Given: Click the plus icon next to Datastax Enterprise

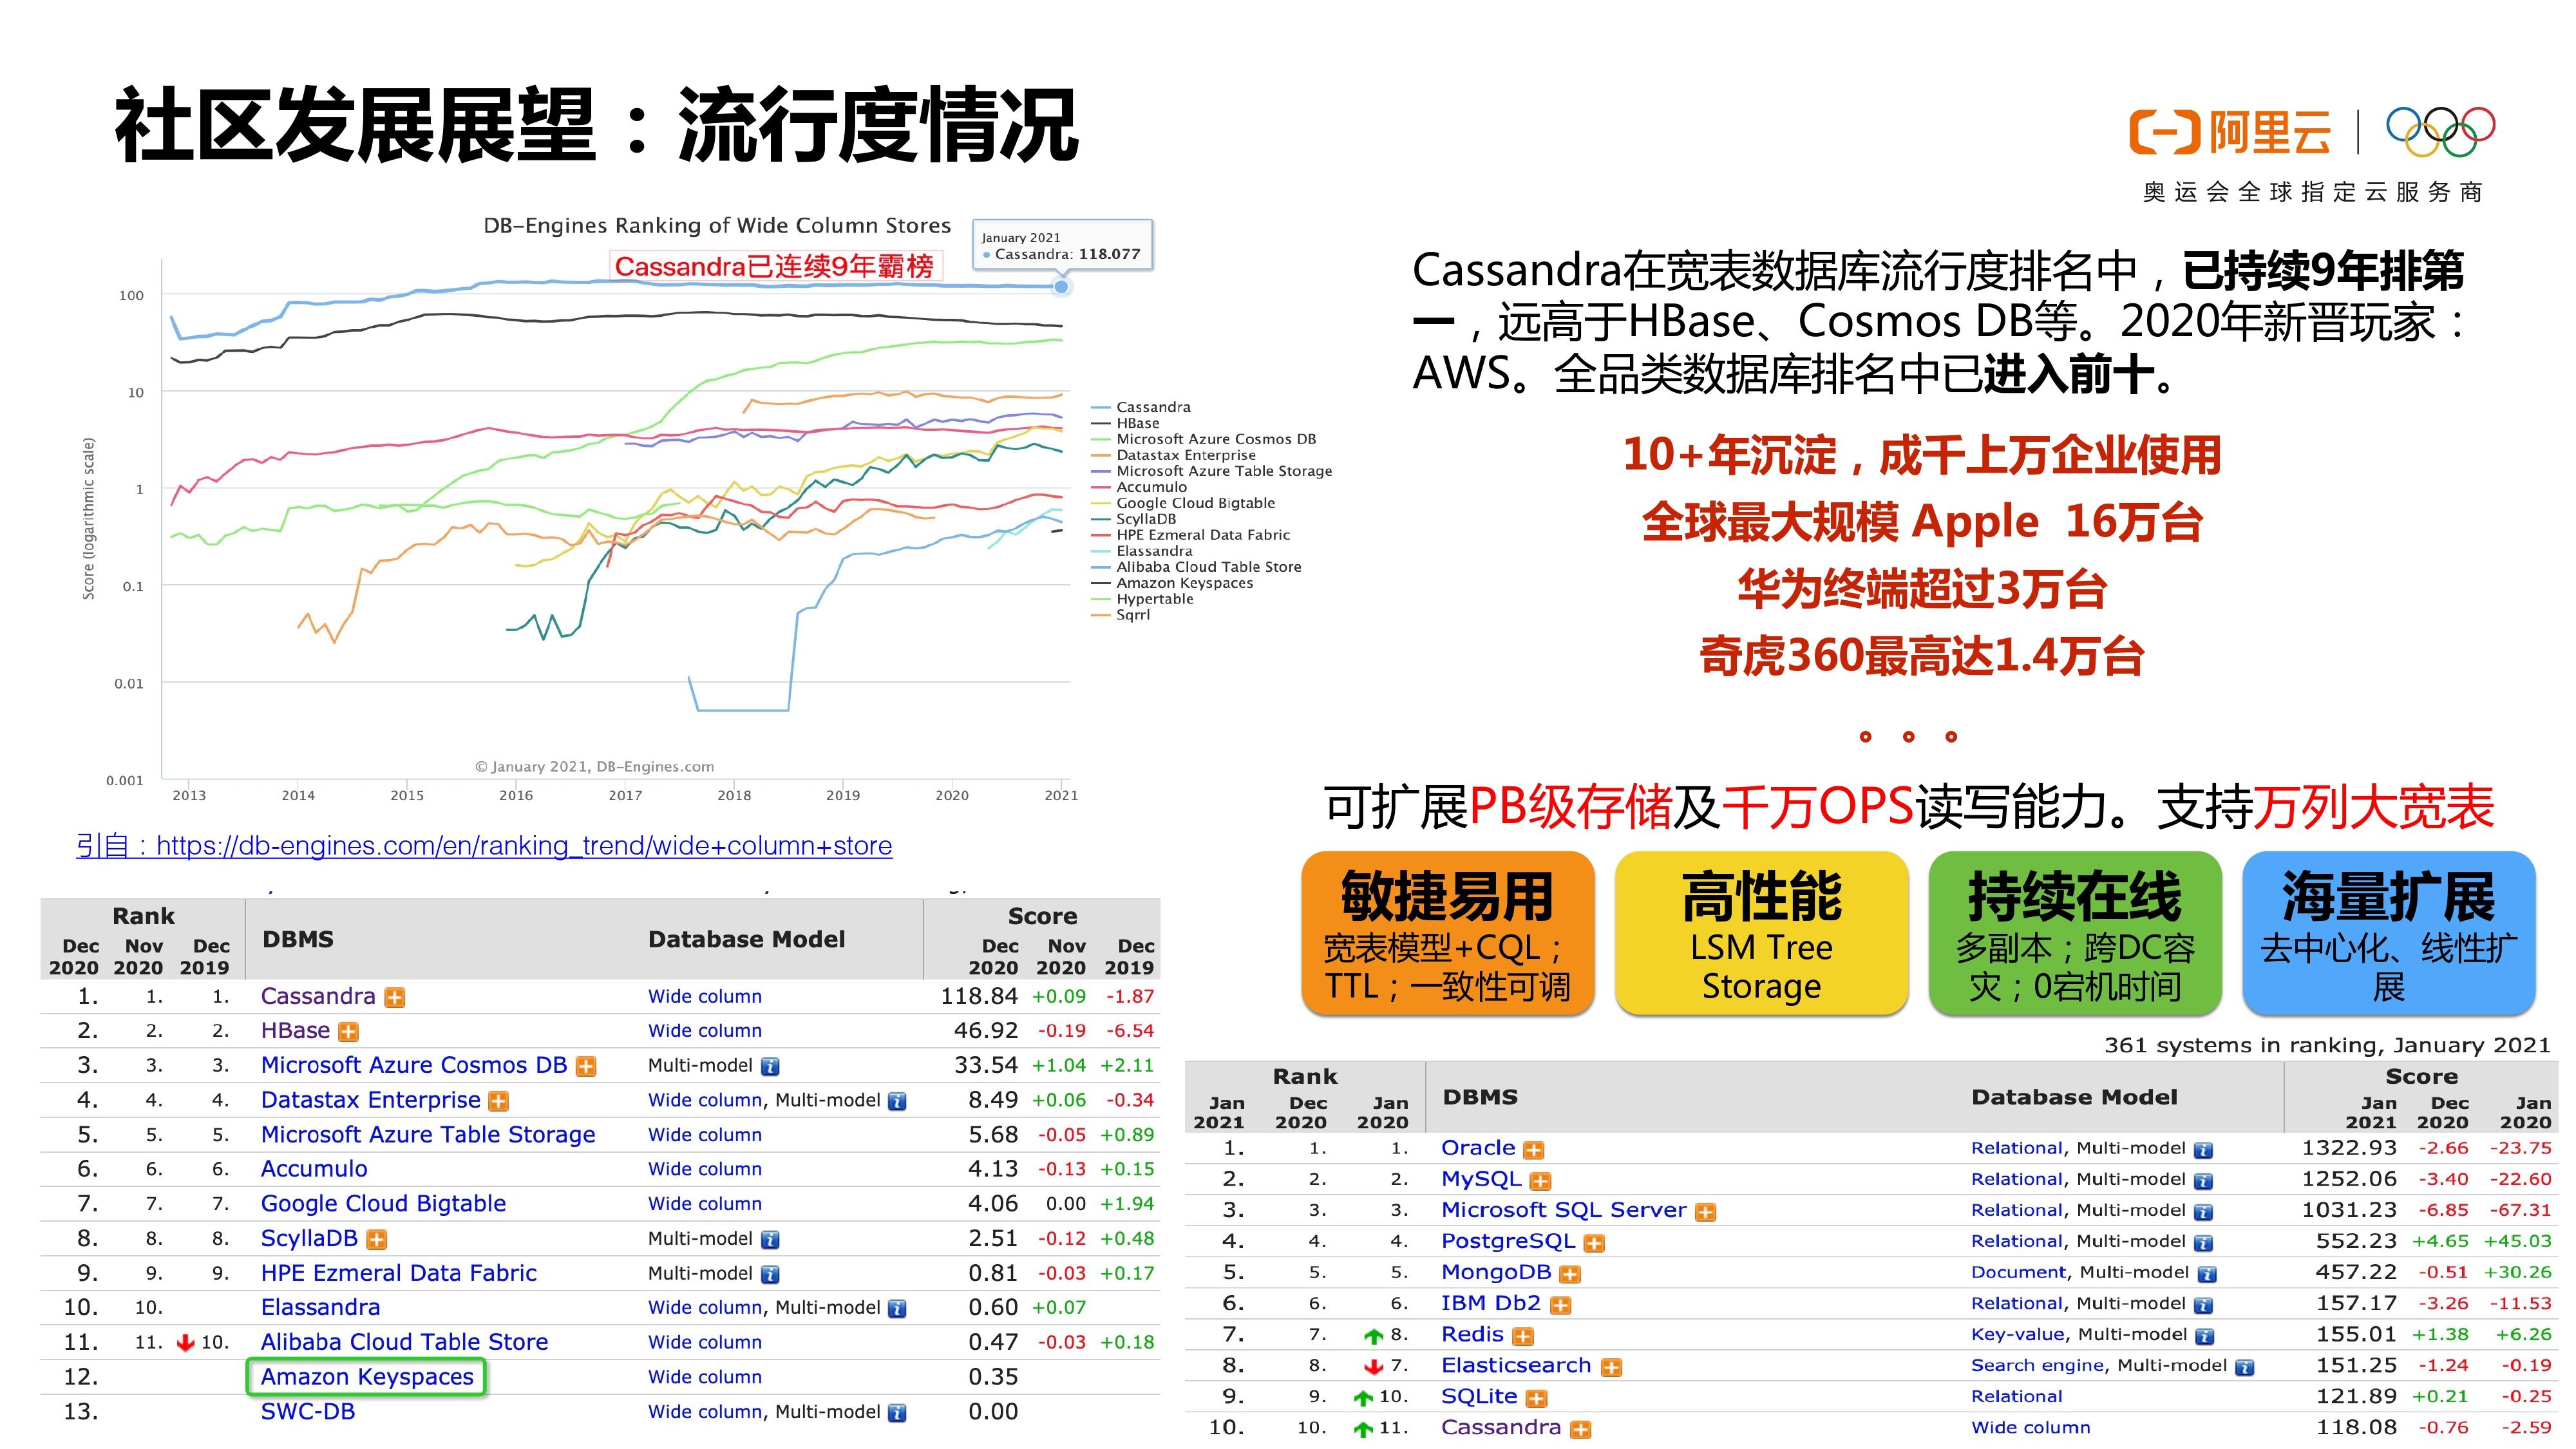Looking at the screenshot, I should click(x=498, y=1101).
